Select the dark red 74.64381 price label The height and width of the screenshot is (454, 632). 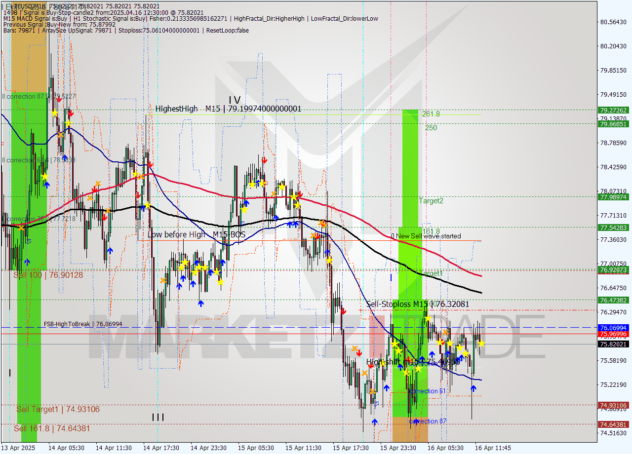click(614, 424)
